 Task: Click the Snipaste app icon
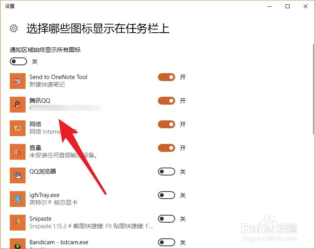[18, 223]
